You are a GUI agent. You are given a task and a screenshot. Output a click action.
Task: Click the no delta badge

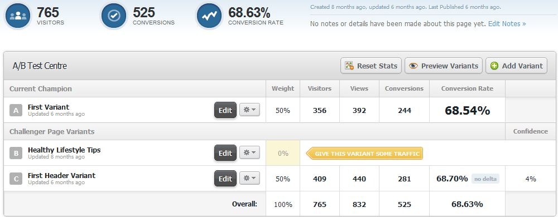485,179
